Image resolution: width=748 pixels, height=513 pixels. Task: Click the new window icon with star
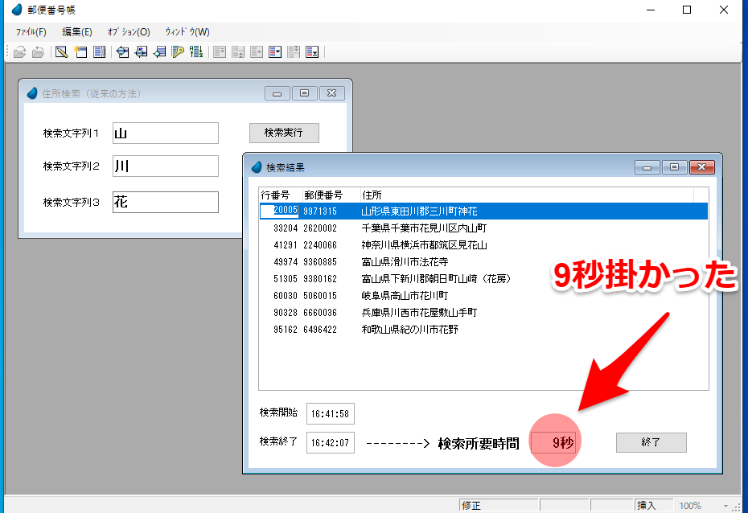point(80,52)
